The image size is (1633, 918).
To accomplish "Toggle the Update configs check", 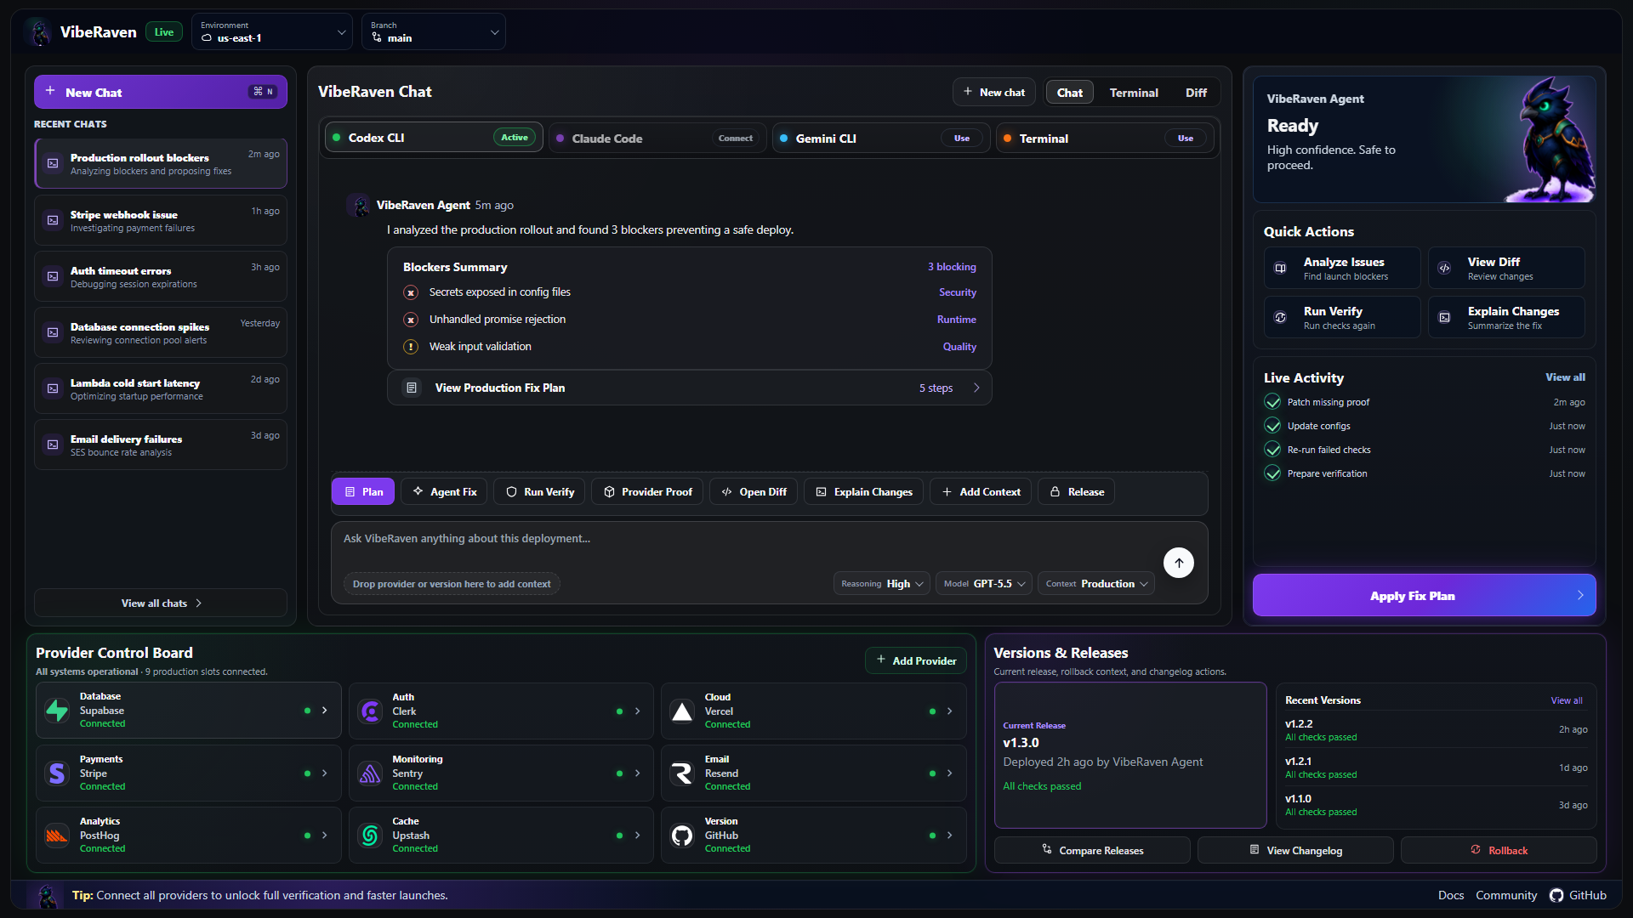I will [1272, 426].
